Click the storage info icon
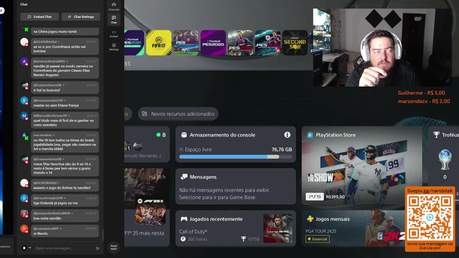The width and height of the screenshot is (459, 258). click(287, 135)
